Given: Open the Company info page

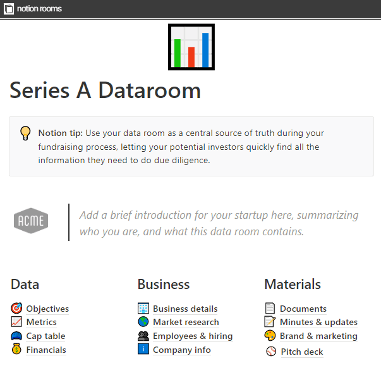Looking at the screenshot, I should tap(182, 350).
